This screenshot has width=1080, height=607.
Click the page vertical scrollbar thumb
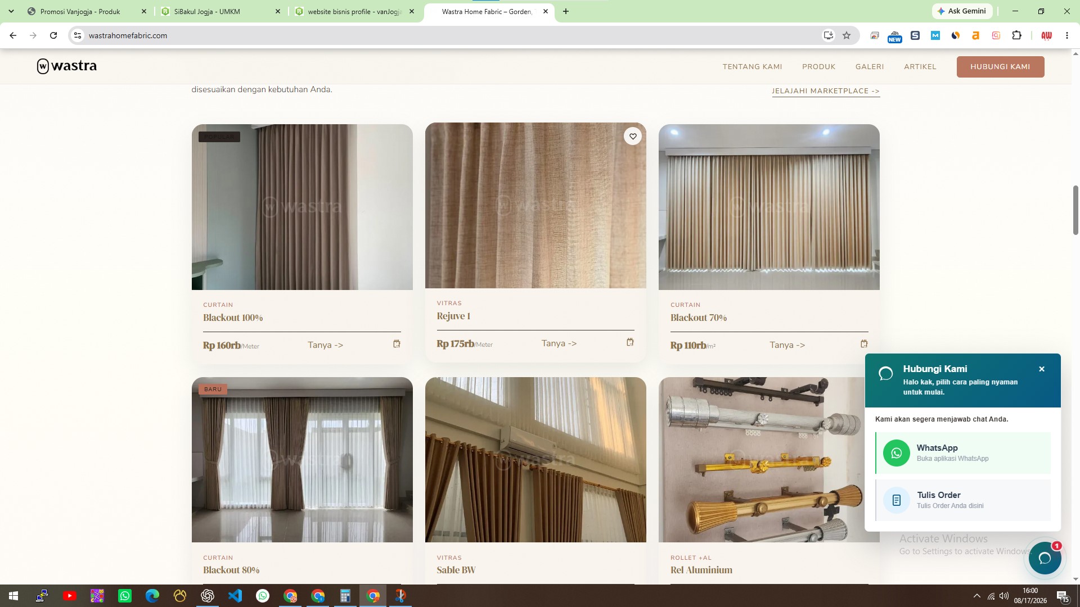1075,210
